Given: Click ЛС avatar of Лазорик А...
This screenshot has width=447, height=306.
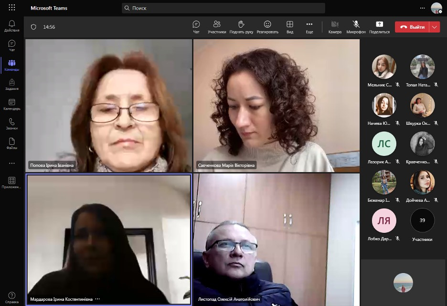Looking at the screenshot, I should click(x=384, y=143).
